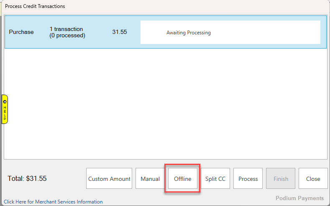This screenshot has width=330, height=206.
Task: Click the 31.55 amount in the Purchase row
Action: [x=120, y=32]
